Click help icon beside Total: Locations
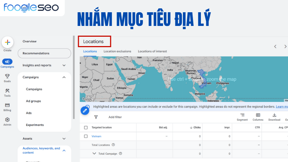This screenshot has width=288, height=162. pos(113,145)
